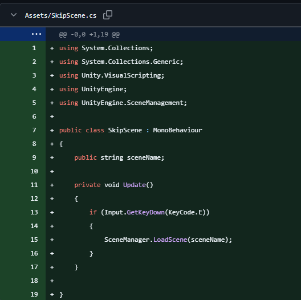Click the hunk header @@ -0,0 +1,19 @@

point(90,35)
